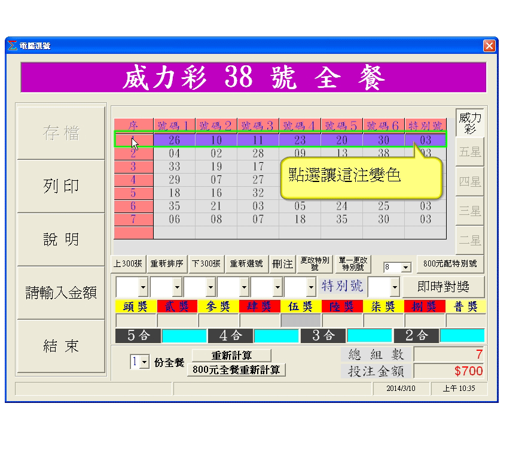
Task: Click the 總組數 value field showing 7
Action: [x=448, y=354]
